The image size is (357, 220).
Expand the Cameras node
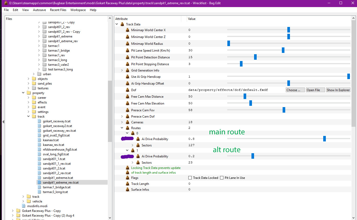coord(122,122)
